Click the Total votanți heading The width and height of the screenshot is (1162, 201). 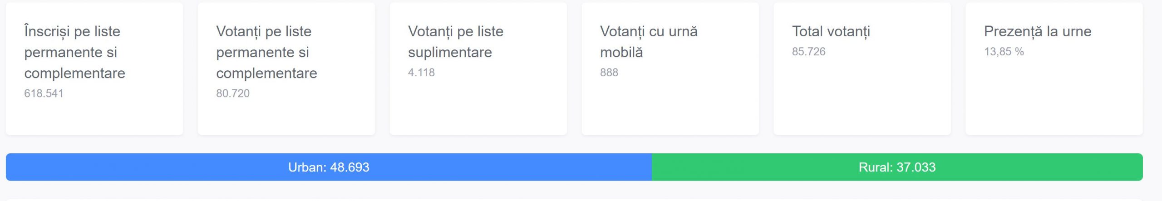[x=831, y=31]
